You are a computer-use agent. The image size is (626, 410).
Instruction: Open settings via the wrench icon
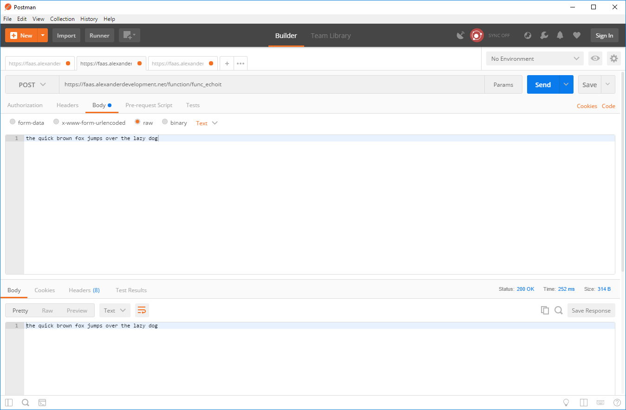point(544,35)
